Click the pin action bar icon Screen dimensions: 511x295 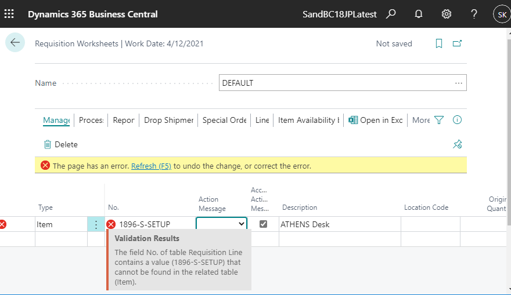click(x=457, y=144)
